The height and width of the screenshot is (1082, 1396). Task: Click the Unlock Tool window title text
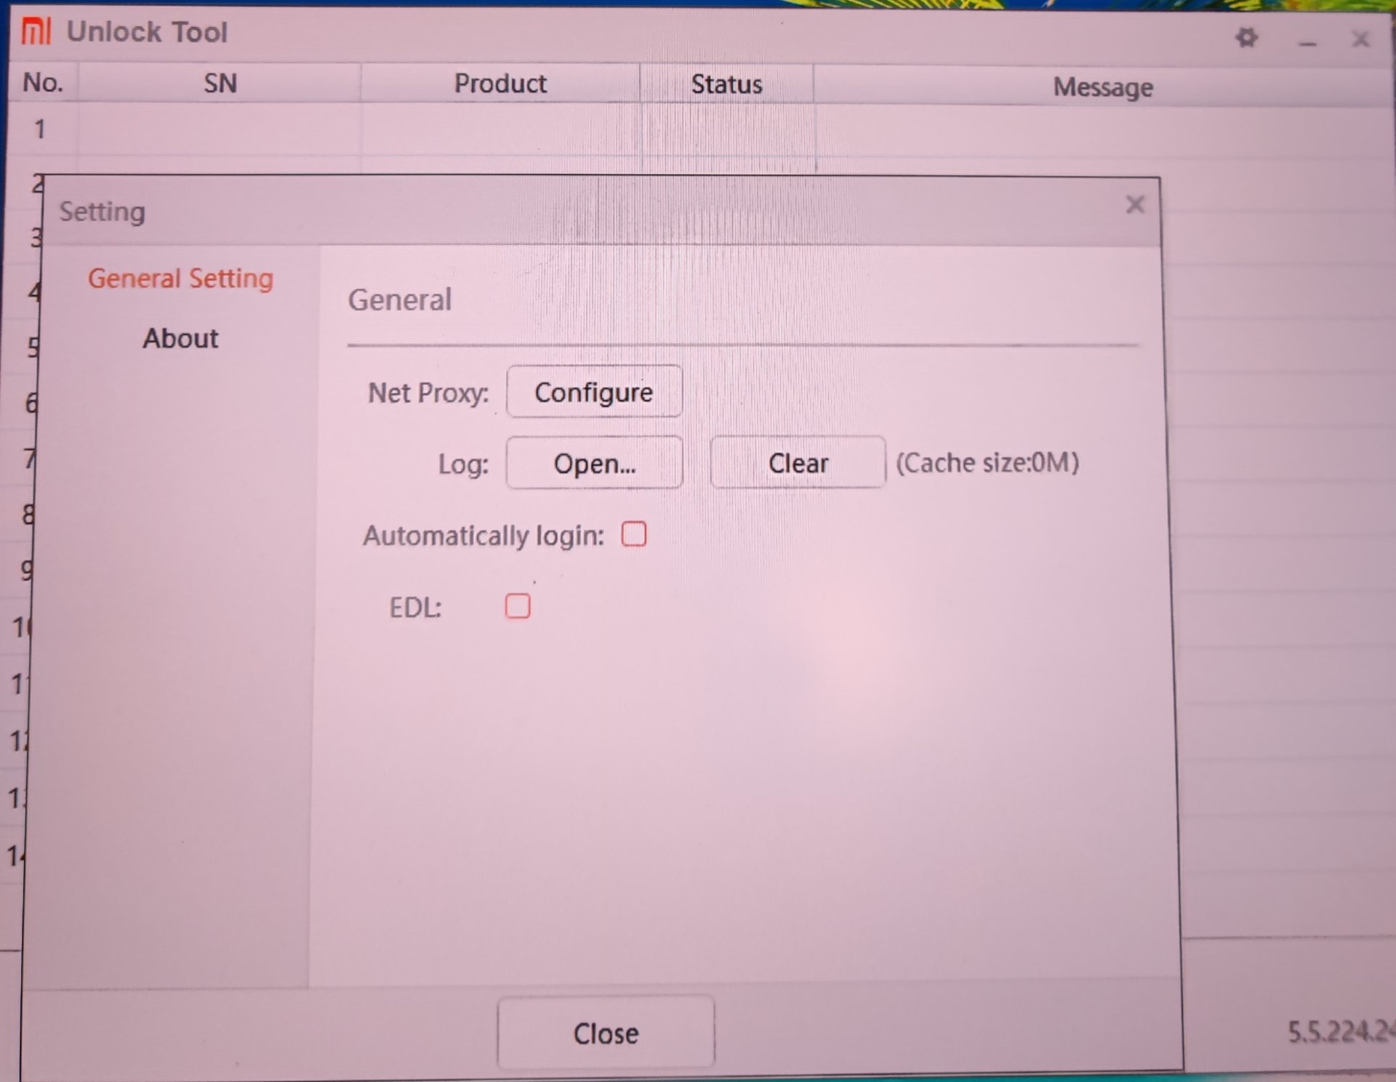coord(147,32)
